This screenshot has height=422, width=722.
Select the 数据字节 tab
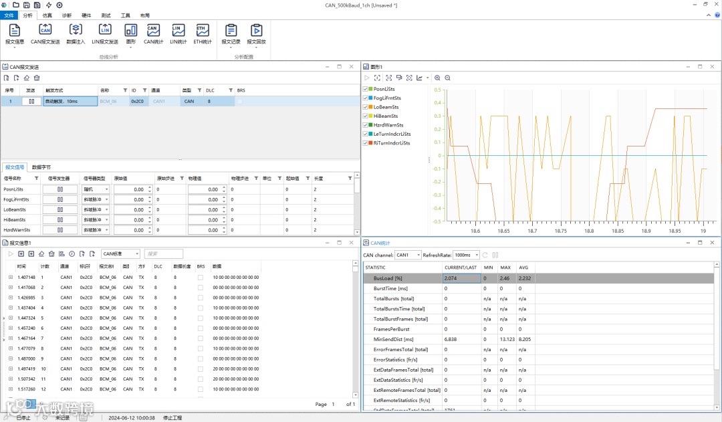(x=41, y=167)
